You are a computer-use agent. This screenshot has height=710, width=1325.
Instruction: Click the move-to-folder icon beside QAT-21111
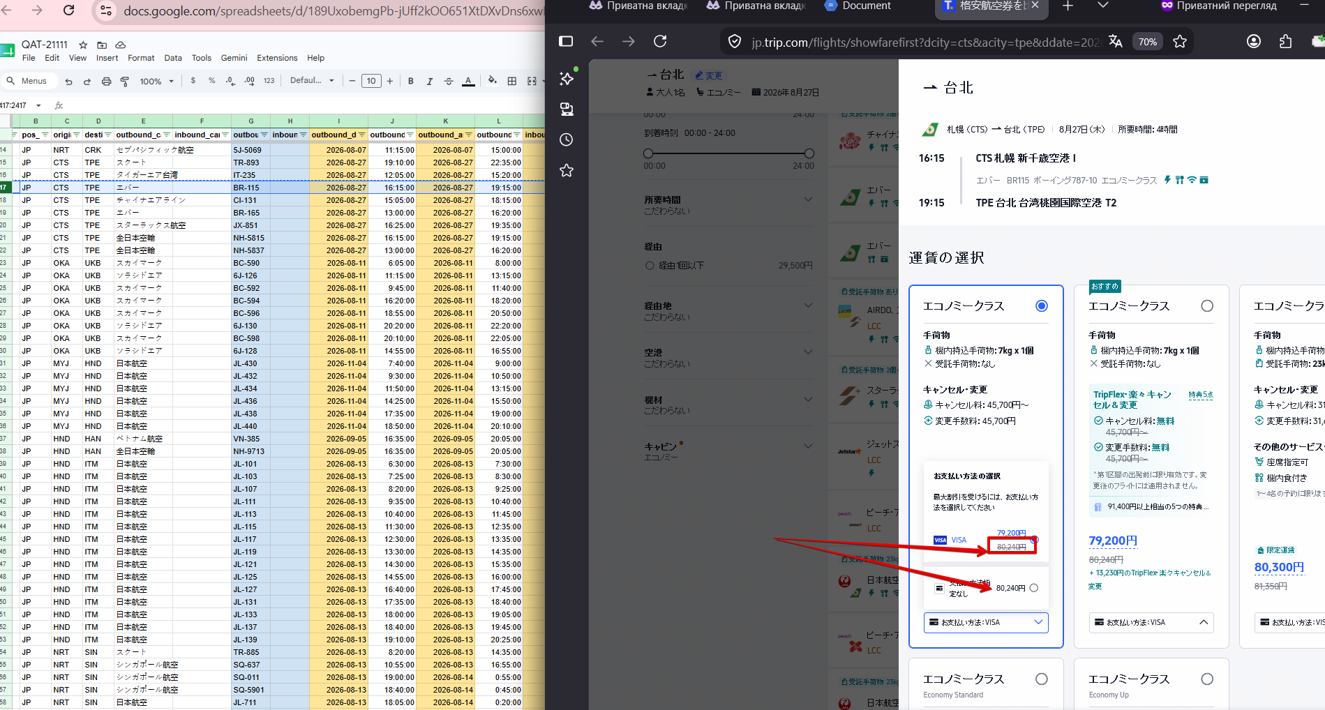102,45
